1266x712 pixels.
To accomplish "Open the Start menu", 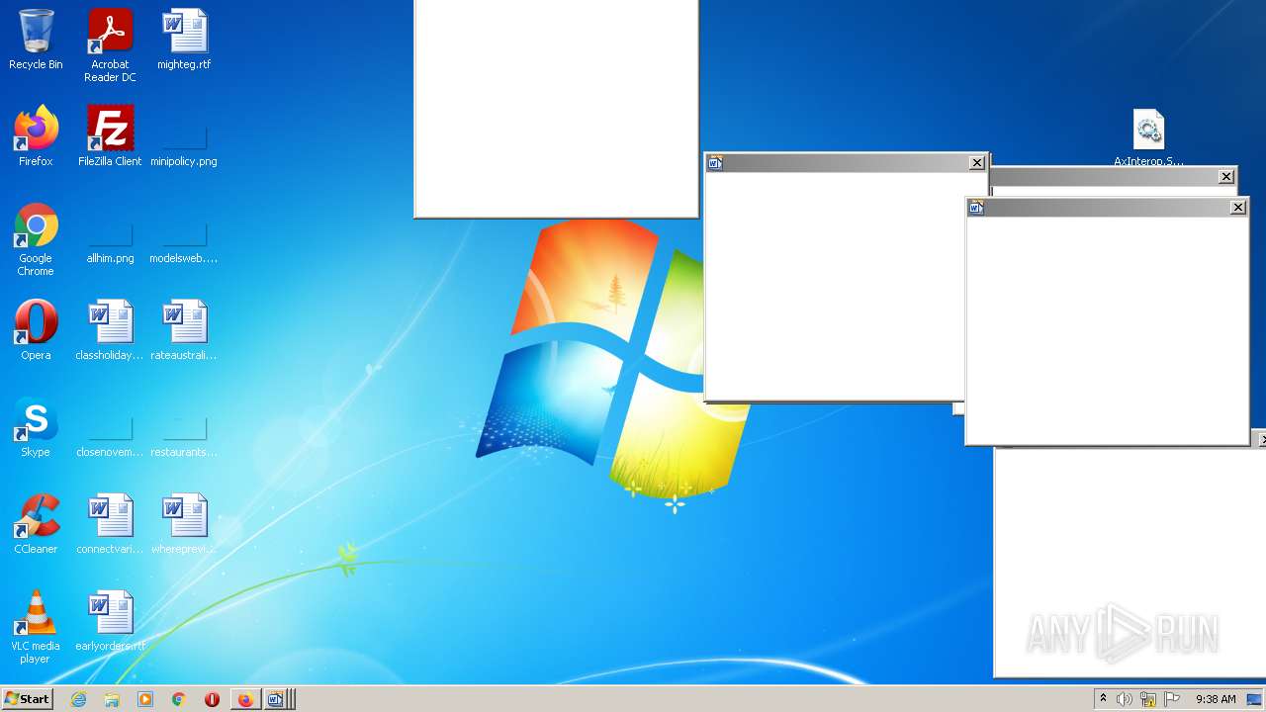I will [x=27, y=699].
